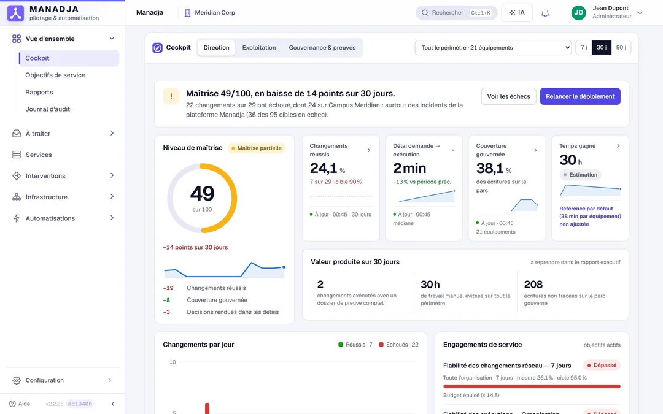The image size is (663, 414).
Task: Select the 30 j period
Action: tap(601, 48)
